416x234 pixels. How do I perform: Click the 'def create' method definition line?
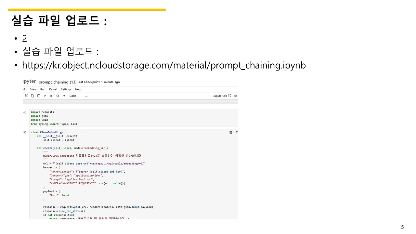[x=72, y=148]
